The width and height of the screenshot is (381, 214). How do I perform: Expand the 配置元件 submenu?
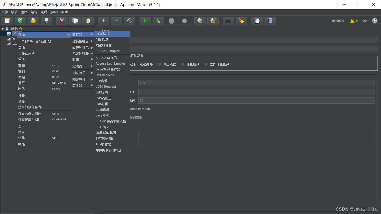tap(83, 80)
